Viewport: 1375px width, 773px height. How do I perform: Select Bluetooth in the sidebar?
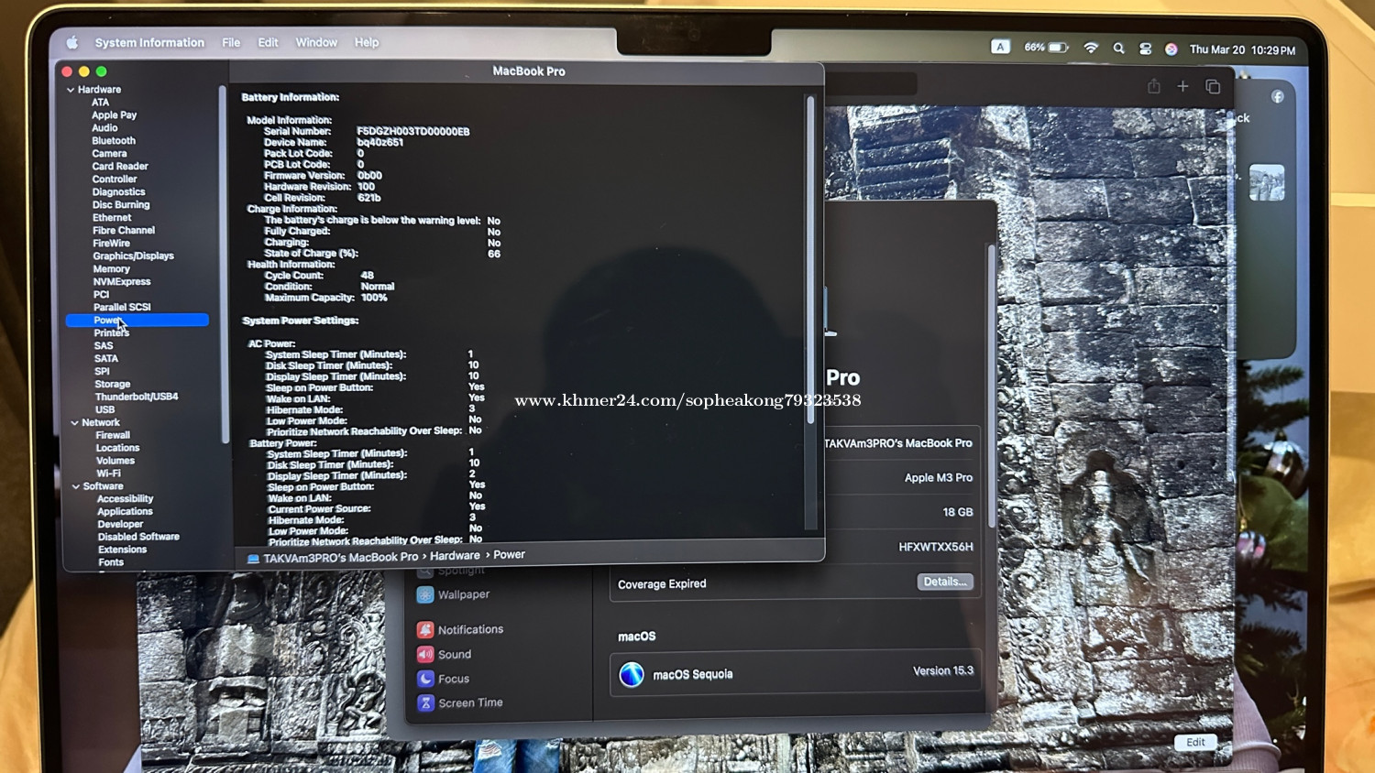114,141
